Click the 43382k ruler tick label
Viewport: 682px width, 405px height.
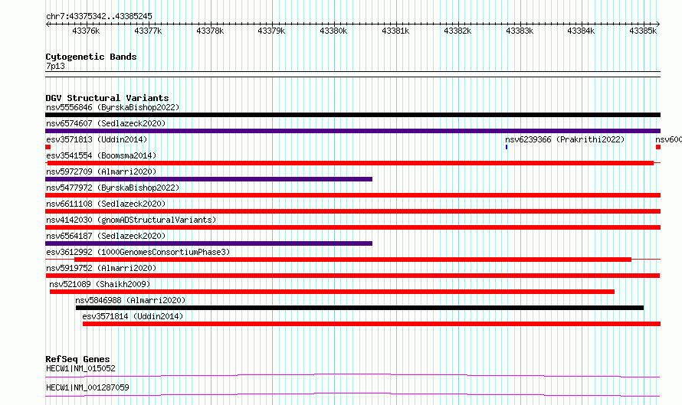(x=457, y=31)
